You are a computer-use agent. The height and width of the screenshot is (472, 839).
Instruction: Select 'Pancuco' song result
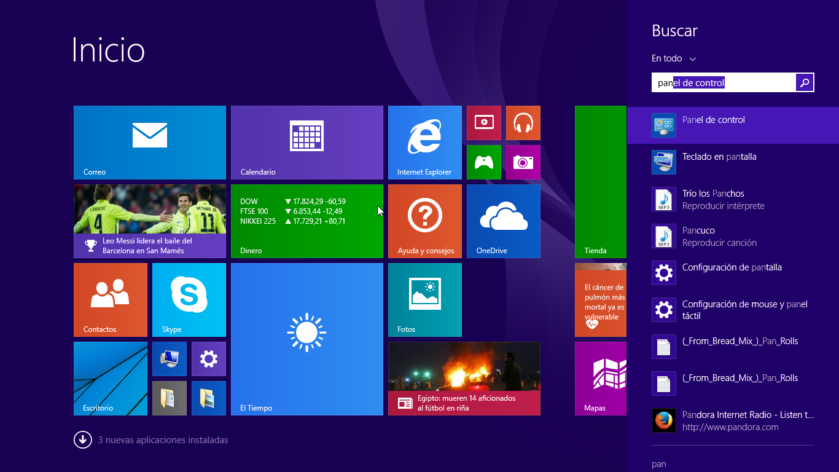(x=733, y=236)
